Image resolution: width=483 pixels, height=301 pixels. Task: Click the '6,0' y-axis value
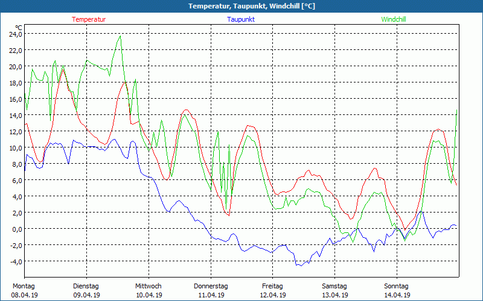(x=17, y=181)
